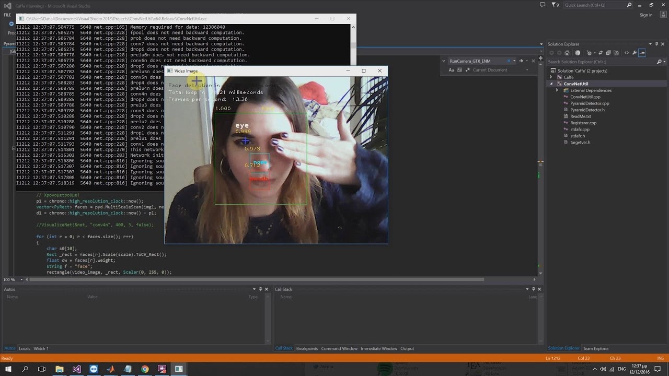The width and height of the screenshot is (669, 376).
Task: Switch to the Locals tab
Action: (x=25, y=348)
